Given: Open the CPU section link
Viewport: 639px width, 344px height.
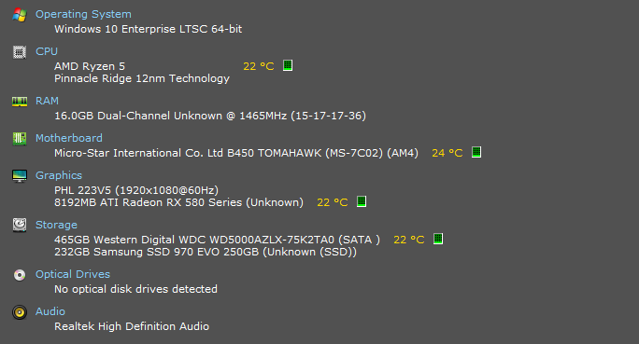Looking at the screenshot, I should click(x=47, y=51).
